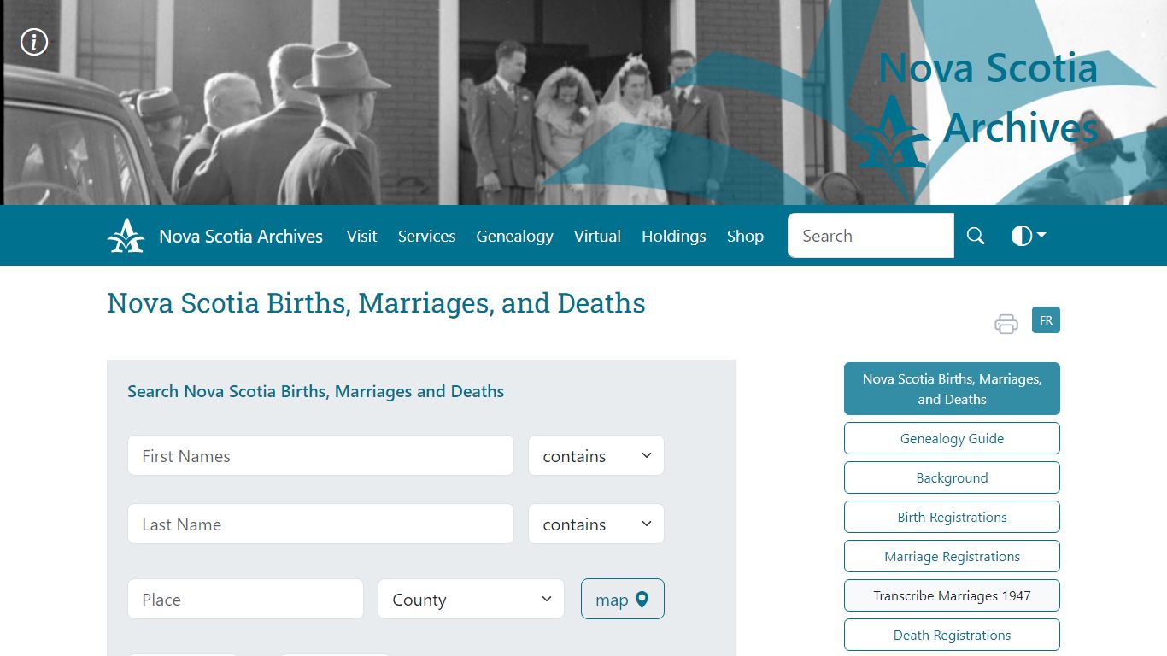
Task: Open the Virtual menu
Action: [x=597, y=237]
